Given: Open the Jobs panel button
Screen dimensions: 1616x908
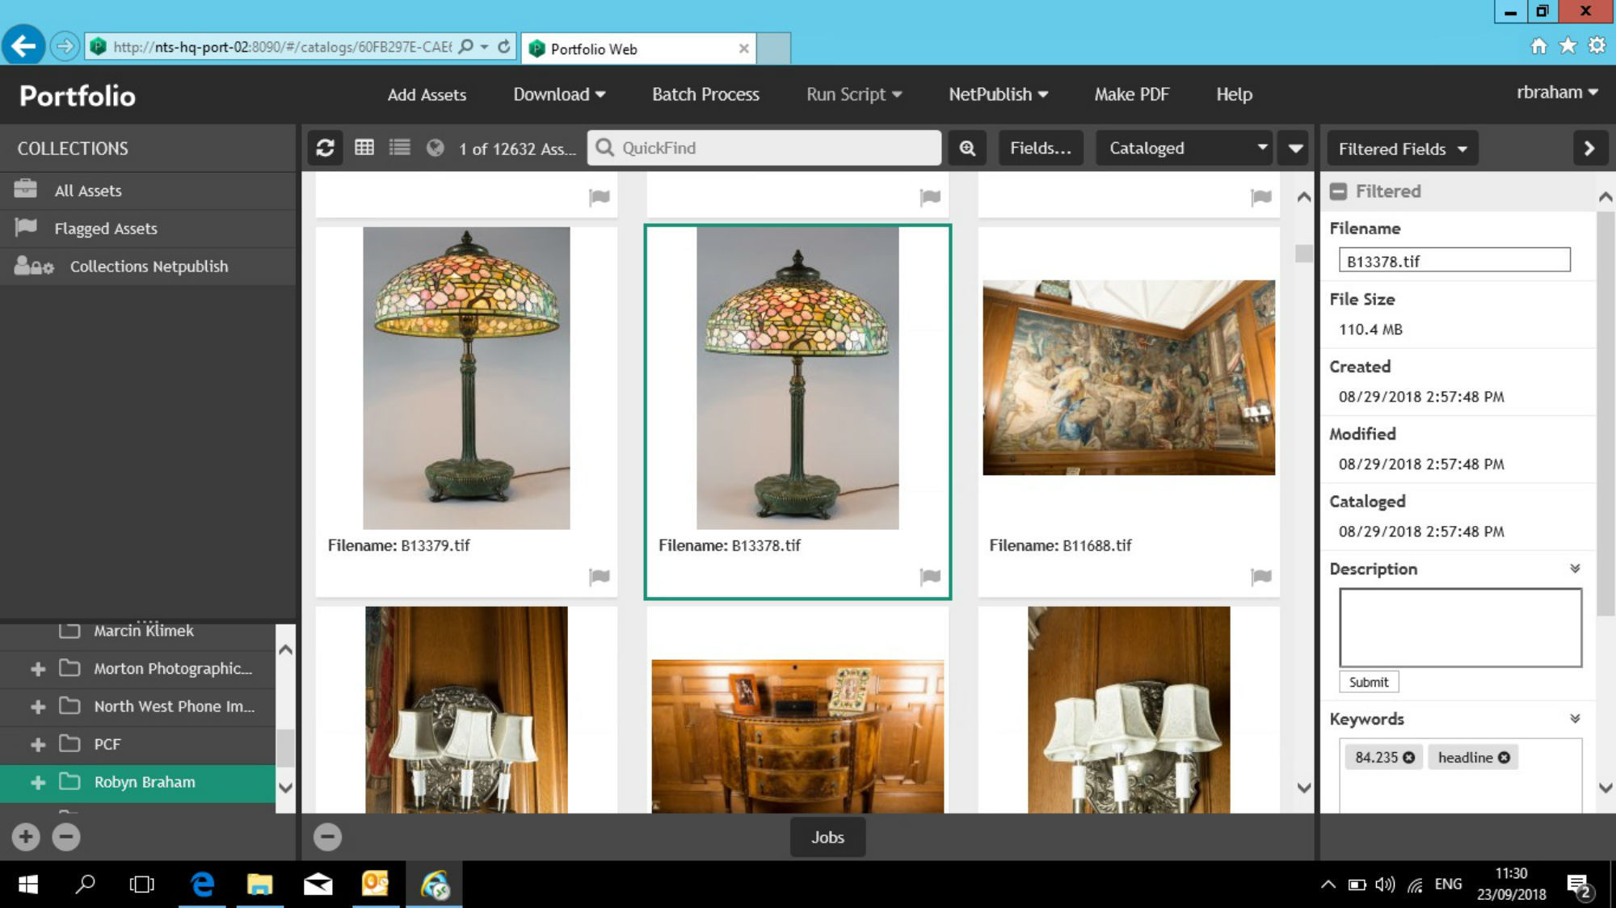Looking at the screenshot, I should point(827,837).
